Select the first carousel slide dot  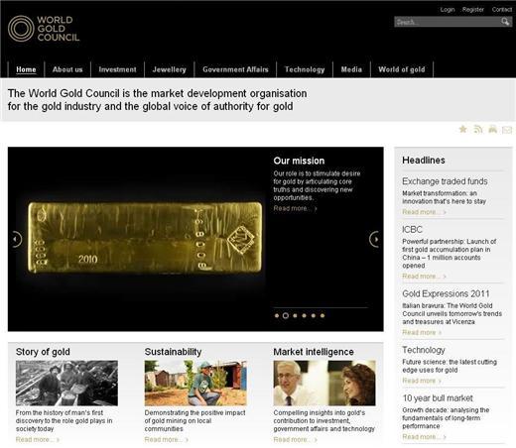277,315
